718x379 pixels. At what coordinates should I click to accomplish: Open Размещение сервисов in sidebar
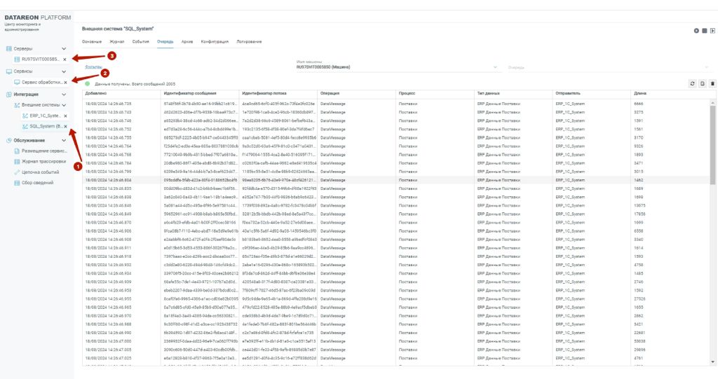44,151
